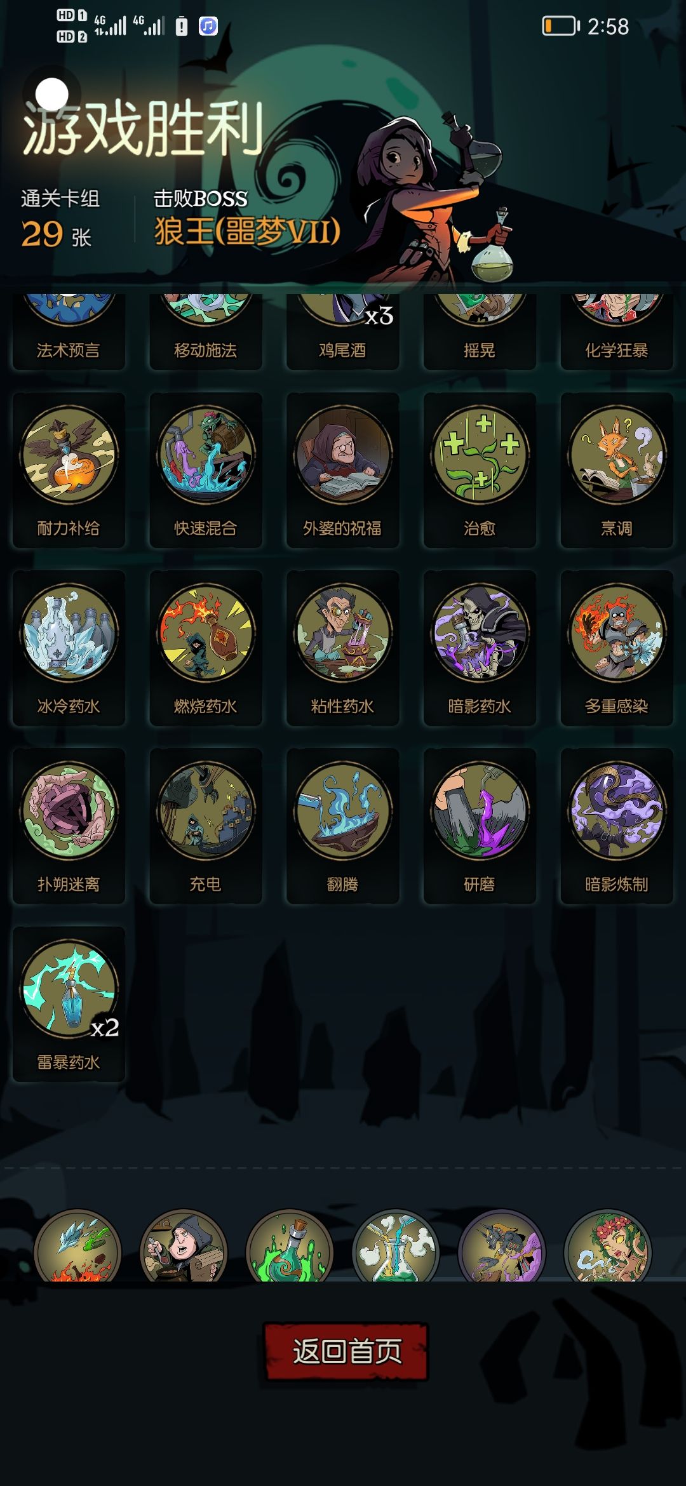Tap the 鸡尾酒 x3 card
Screen dimensions: 686x1486
point(342,331)
